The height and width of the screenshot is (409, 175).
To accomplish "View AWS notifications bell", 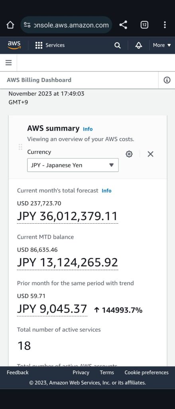I will 139,46.
